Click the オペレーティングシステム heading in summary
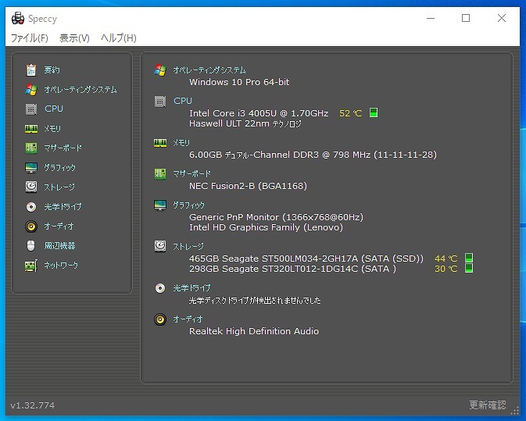Screen dimensions: 526x421 click(x=209, y=70)
